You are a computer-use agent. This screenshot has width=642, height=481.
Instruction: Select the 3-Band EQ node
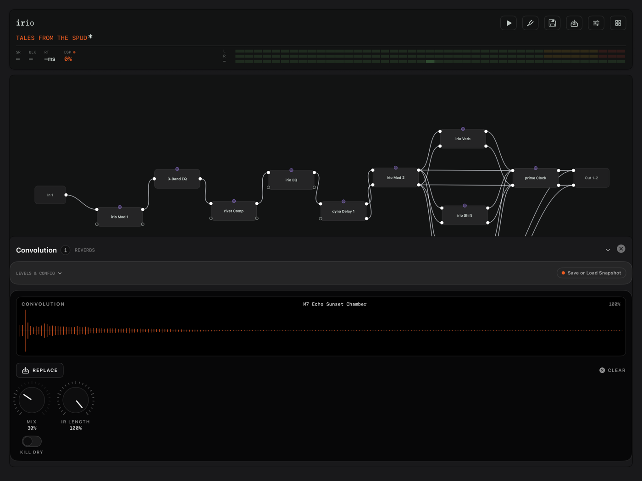tap(177, 179)
